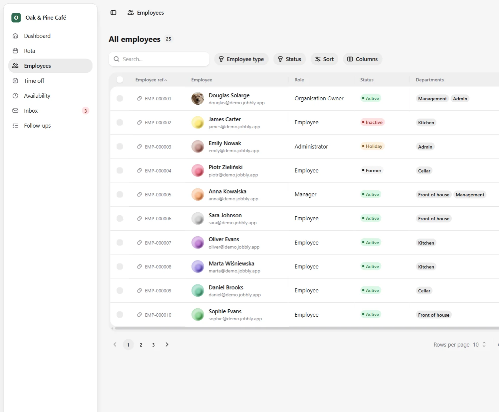Click Emily Nowak's Holiday status badge
499x412 pixels.
(x=372, y=146)
